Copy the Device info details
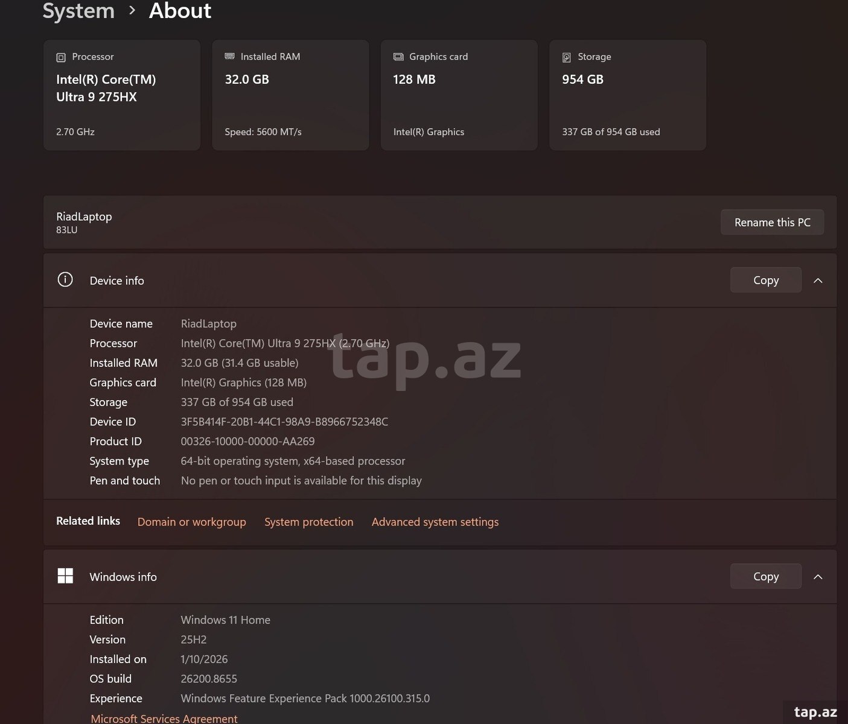Image resolution: width=848 pixels, height=724 pixels. tap(766, 280)
